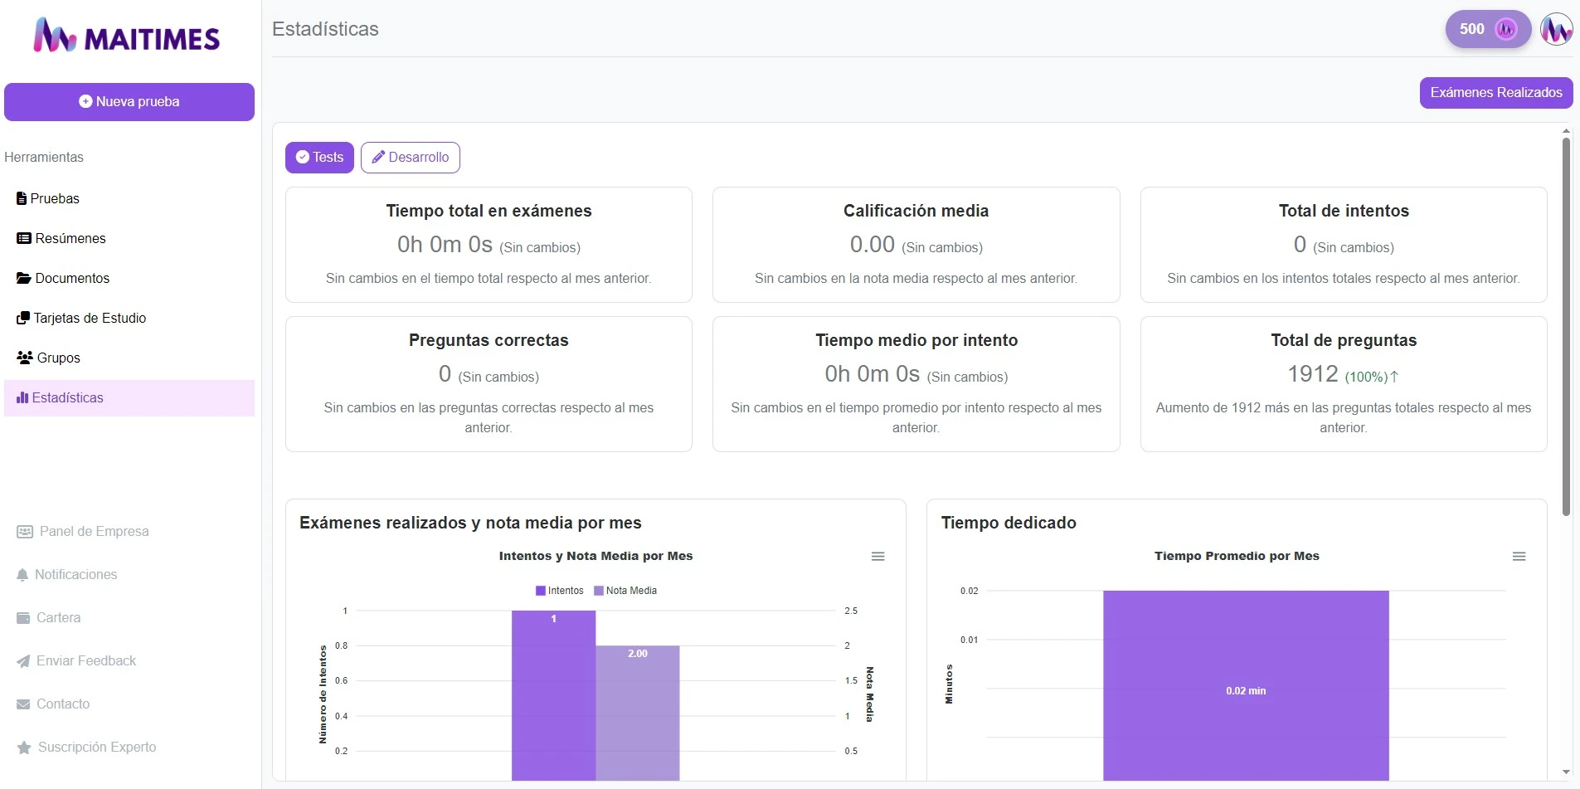Switch to the Desarrollo tab
The height and width of the screenshot is (789, 1580).
[x=410, y=158]
